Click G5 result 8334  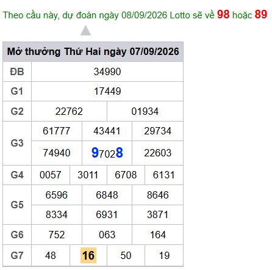tap(57, 214)
